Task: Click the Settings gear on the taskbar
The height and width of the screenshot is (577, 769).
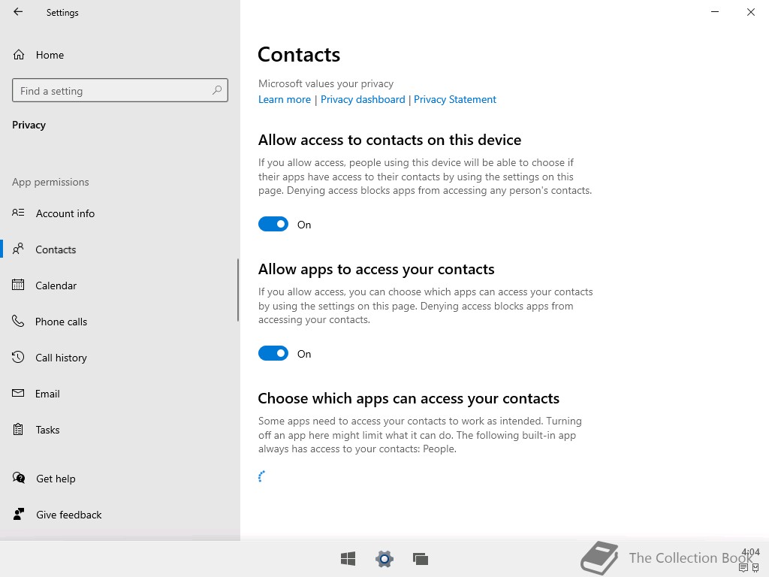Action: point(384,559)
